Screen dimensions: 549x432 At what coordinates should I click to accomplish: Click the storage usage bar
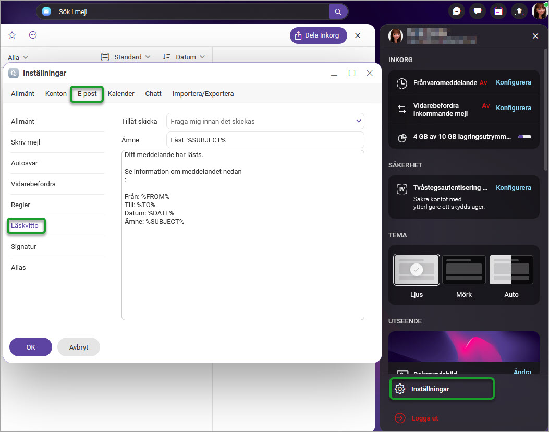pyautogui.click(x=524, y=137)
